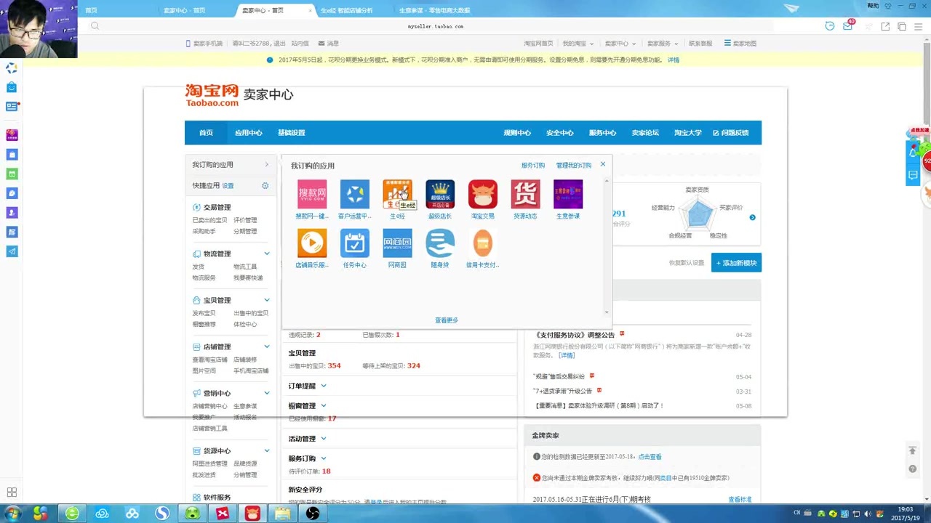This screenshot has width=931, height=523.
Task: Open the 生意参谋 app icon in popup
Action: [568, 194]
